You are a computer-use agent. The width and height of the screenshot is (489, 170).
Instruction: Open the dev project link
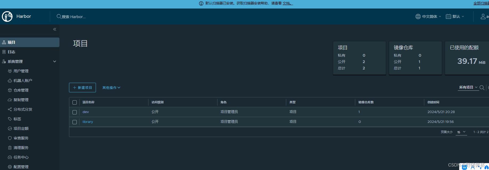coord(86,112)
